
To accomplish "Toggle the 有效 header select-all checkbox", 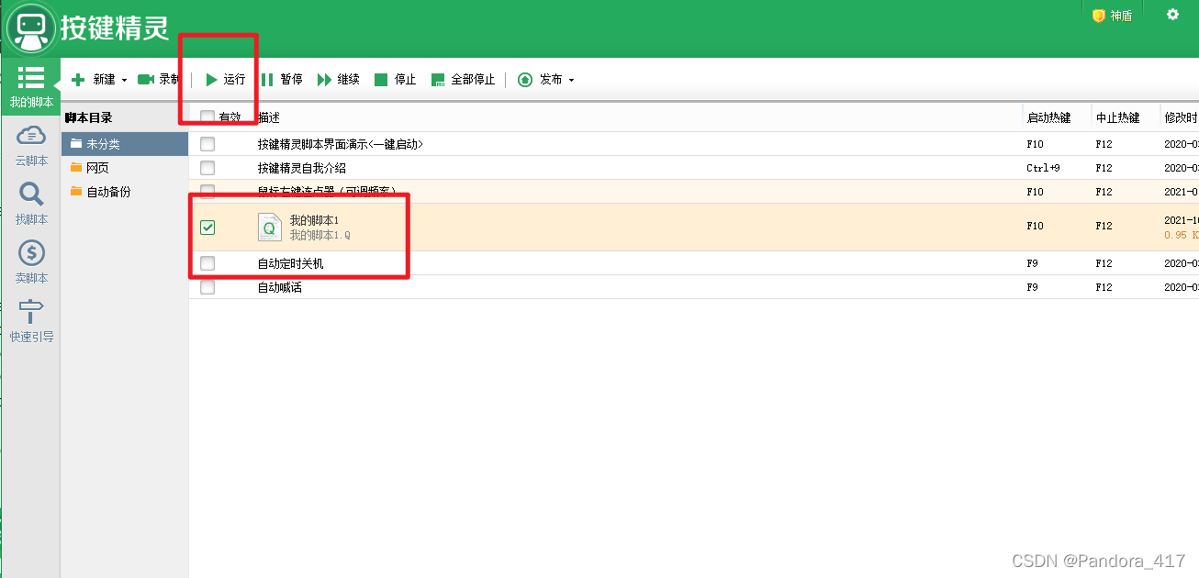I will [207, 117].
